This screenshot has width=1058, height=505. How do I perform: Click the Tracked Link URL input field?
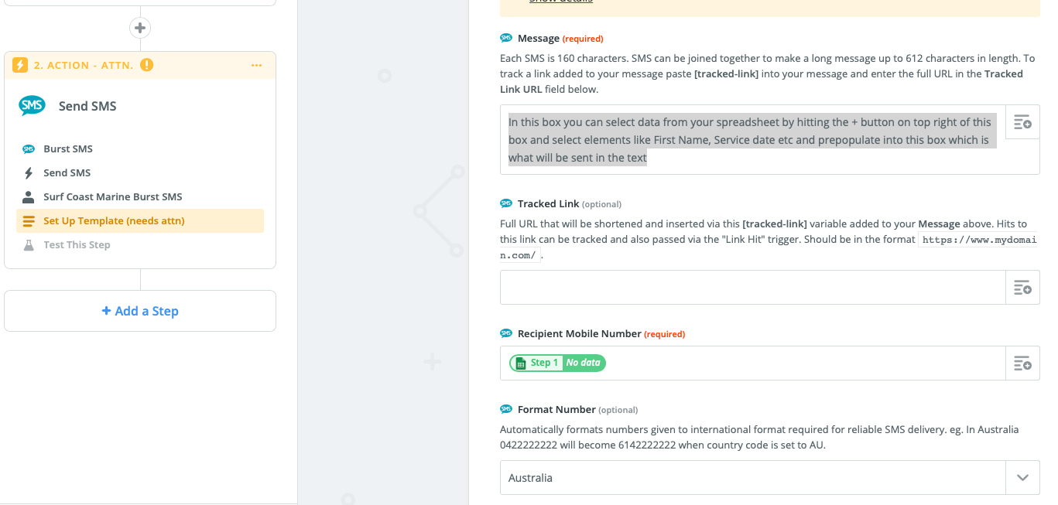pos(752,288)
